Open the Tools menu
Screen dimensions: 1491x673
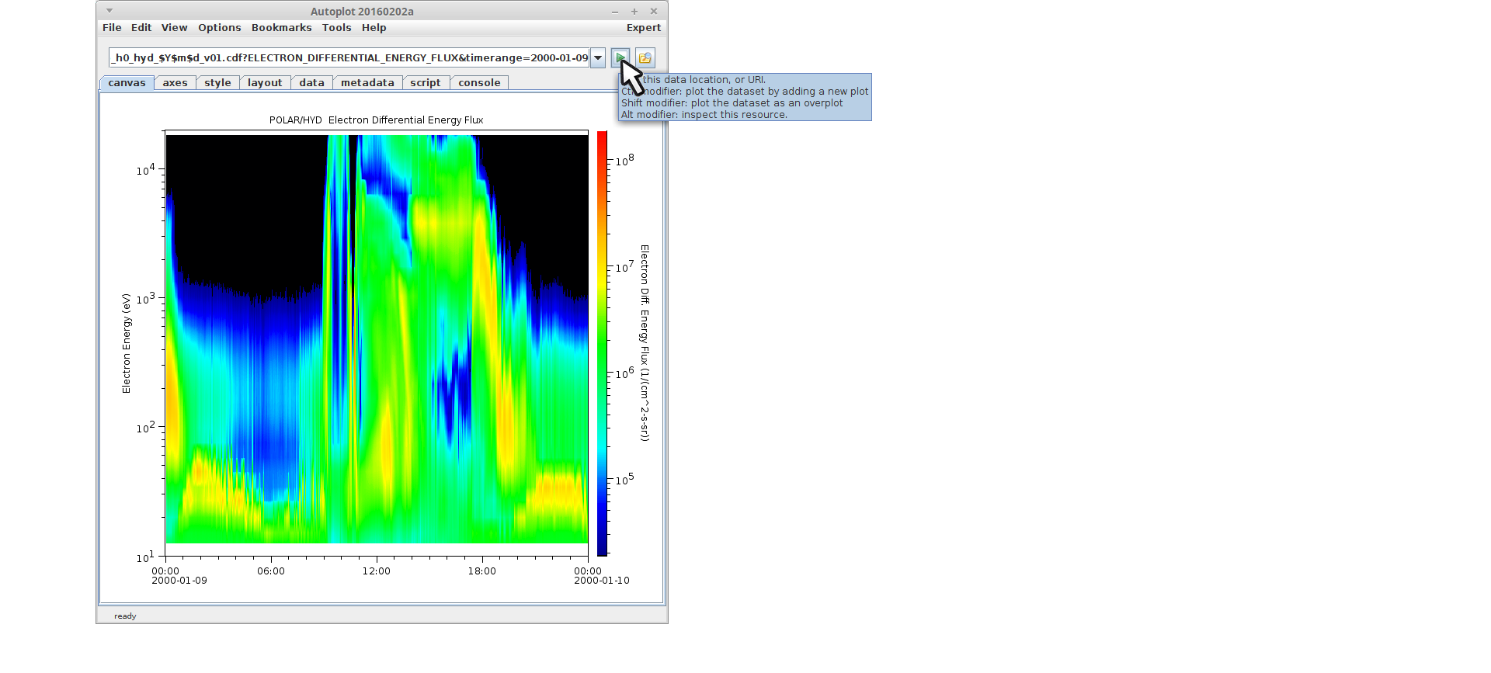336,28
